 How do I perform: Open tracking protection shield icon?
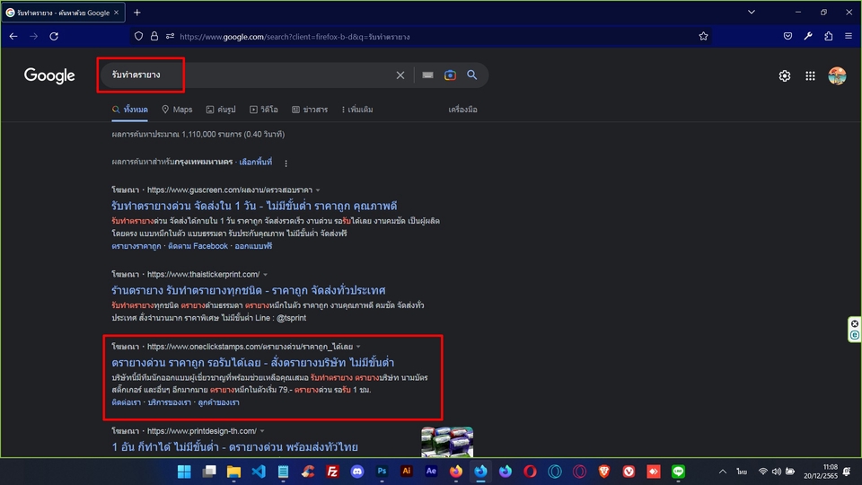(x=138, y=36)
